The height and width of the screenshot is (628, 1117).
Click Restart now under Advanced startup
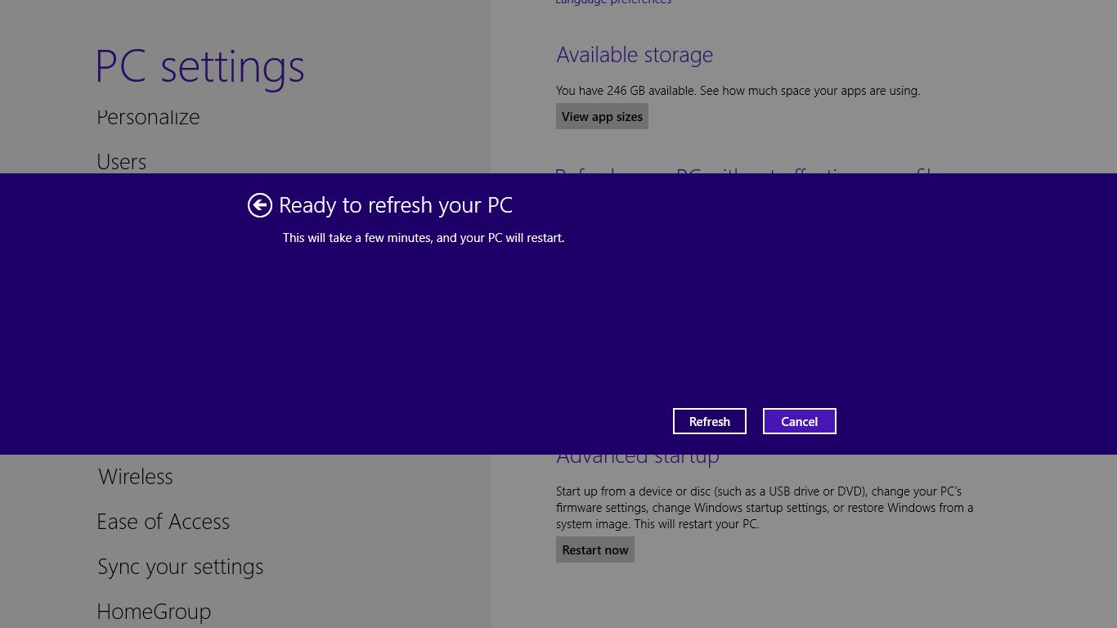click(x=595, y=549)
